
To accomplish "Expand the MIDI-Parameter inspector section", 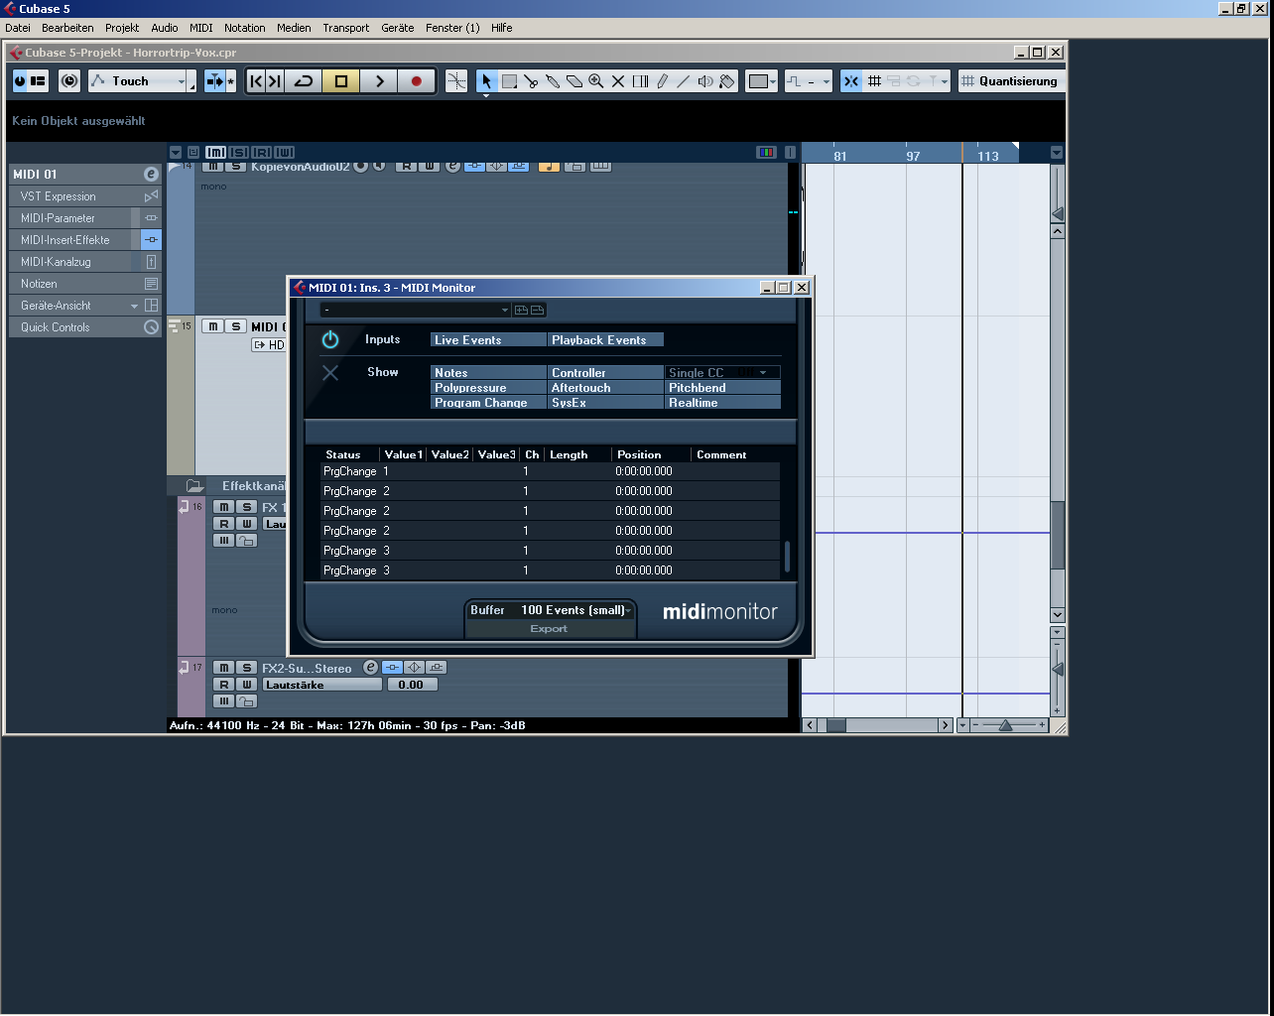I will click(85, 218).
